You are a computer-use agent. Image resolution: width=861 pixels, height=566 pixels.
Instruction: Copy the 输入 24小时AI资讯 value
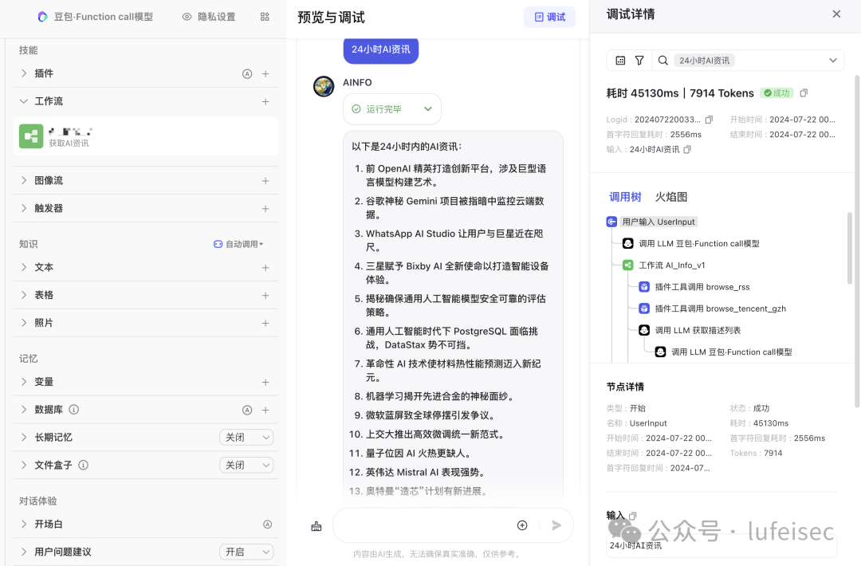687,149
